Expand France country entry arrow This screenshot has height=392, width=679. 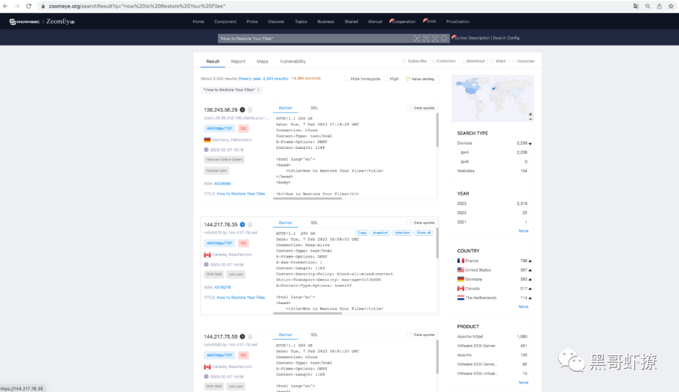[530, 261]
